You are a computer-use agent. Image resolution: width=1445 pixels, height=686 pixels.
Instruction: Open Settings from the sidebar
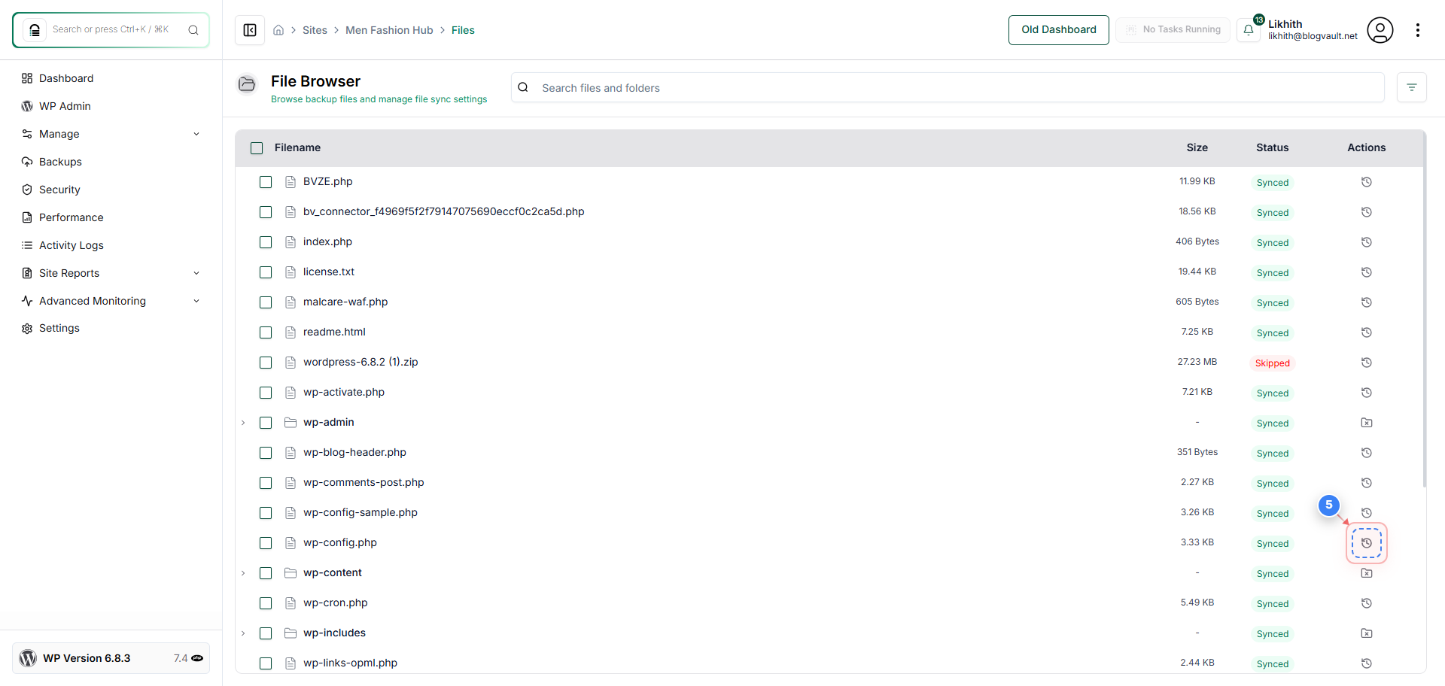click(59, 328)
